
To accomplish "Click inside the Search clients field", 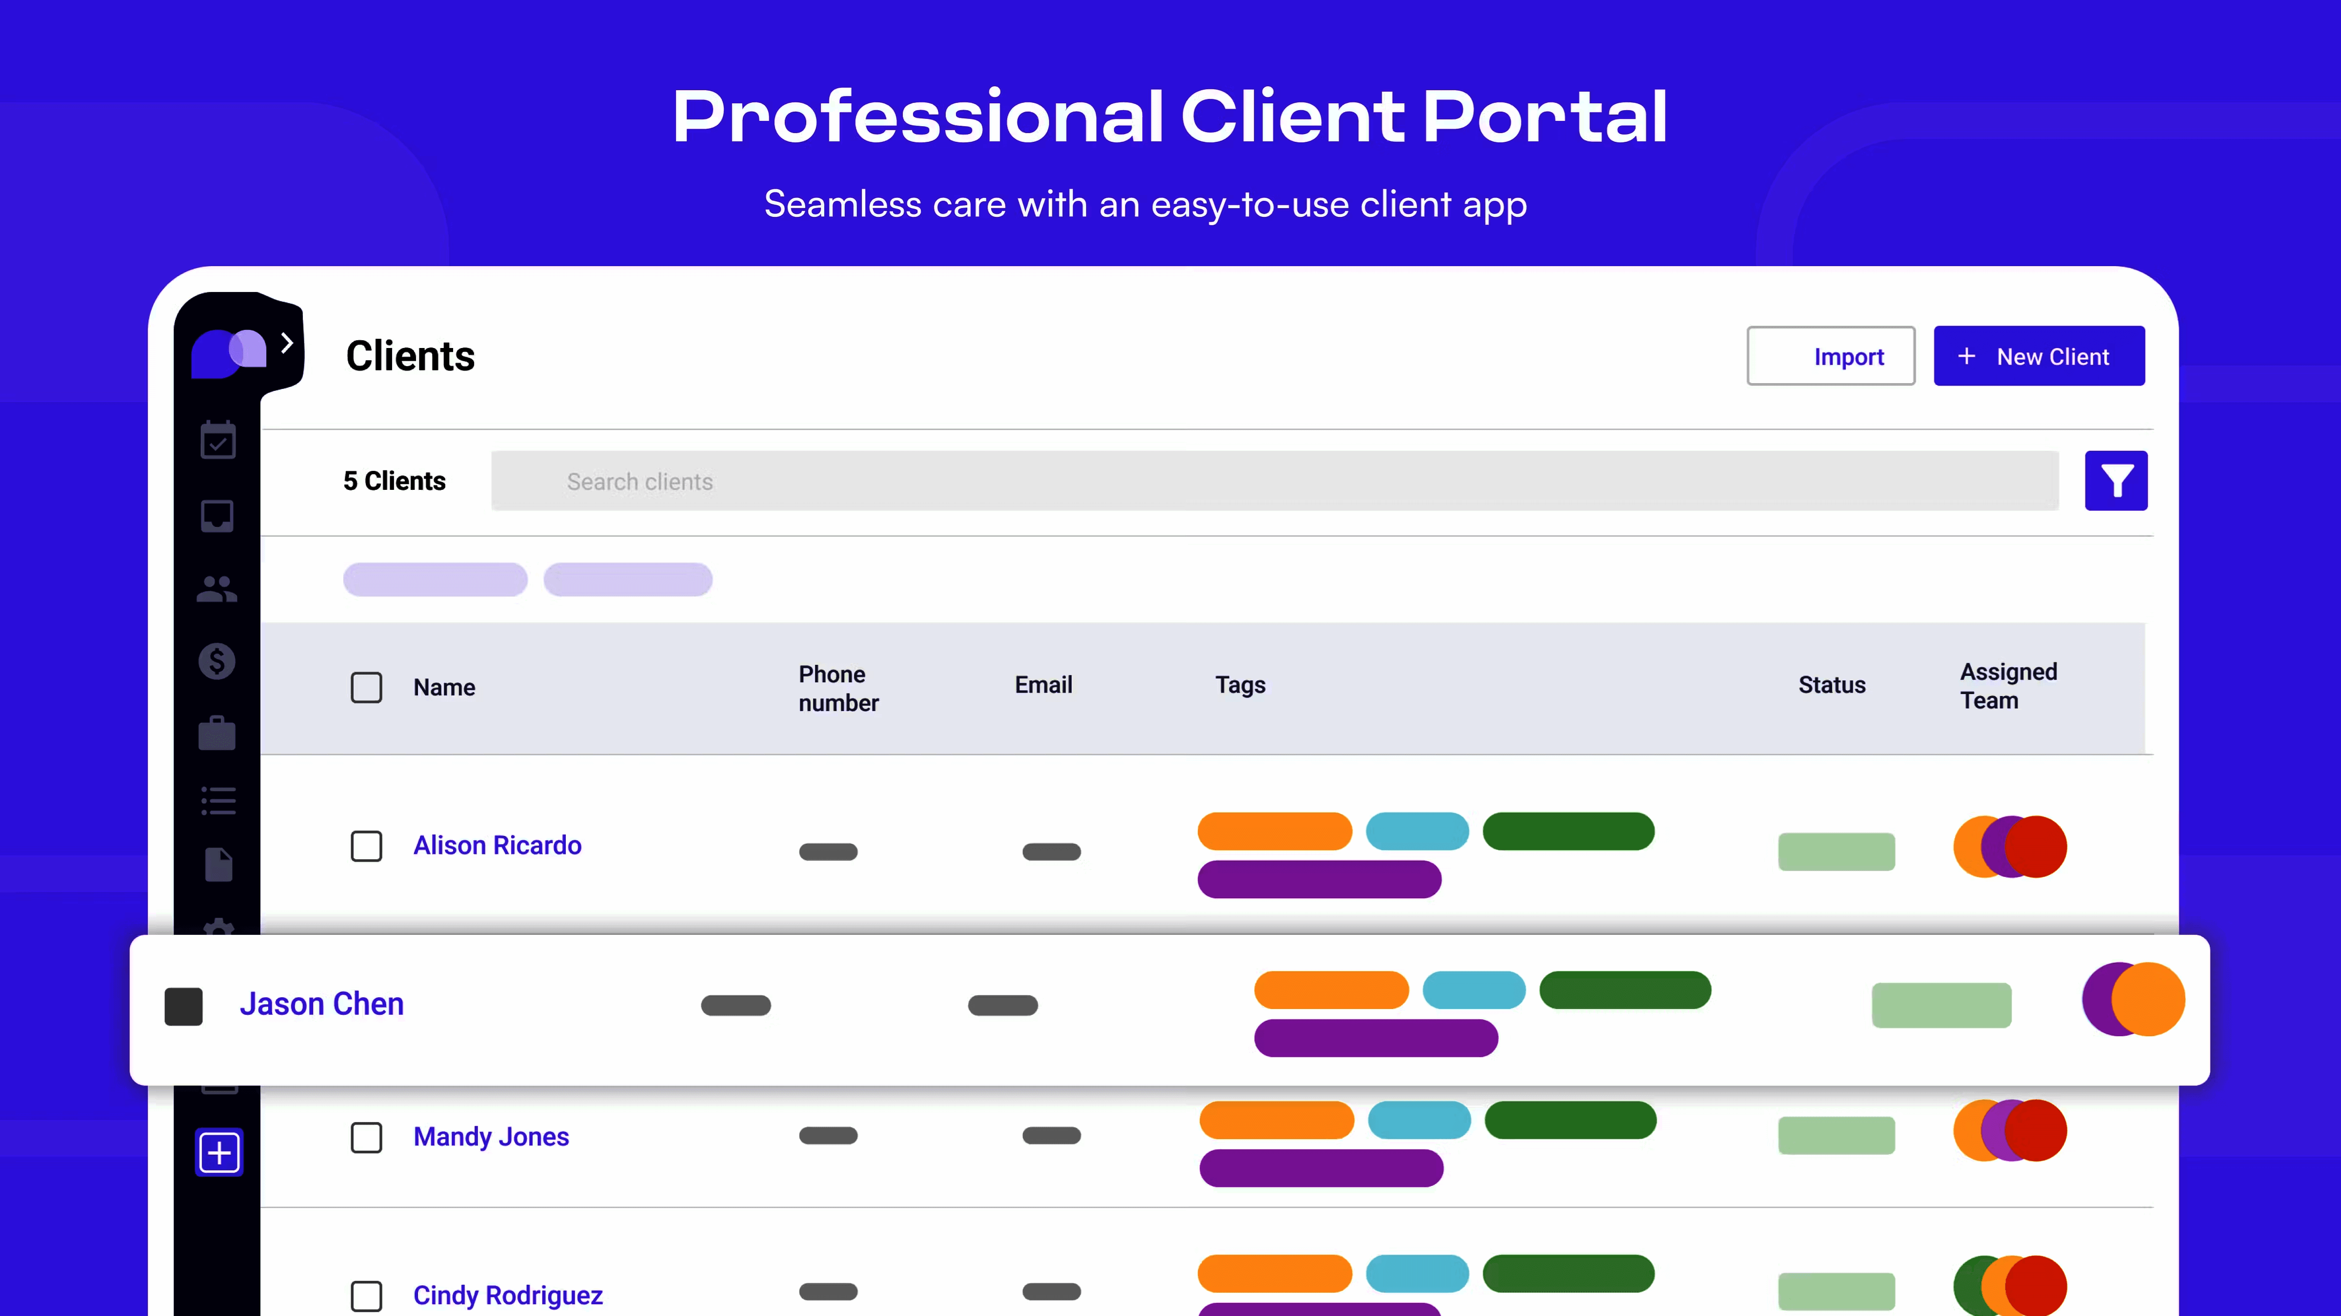I will (1274, 482).
